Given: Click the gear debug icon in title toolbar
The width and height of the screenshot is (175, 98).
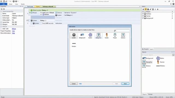Looking at the screenshot, I should click(16, 1).
